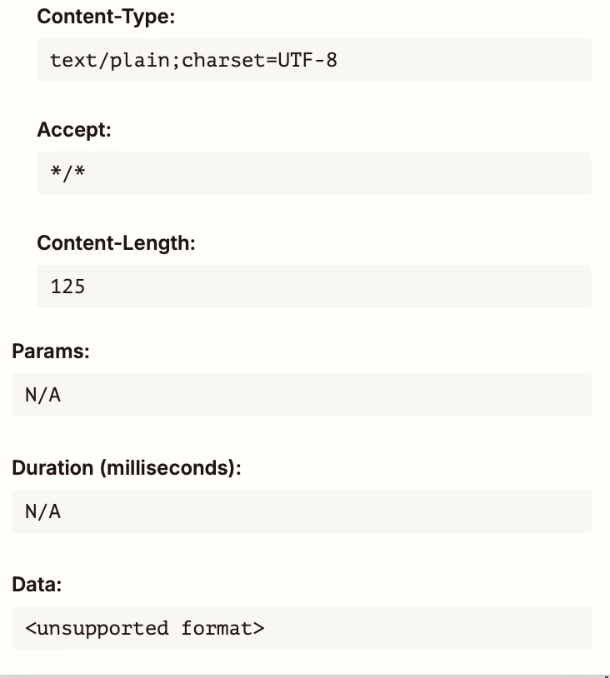Viewport: 610px width, 678px height.
Task: Click the Content-Type header label
Action: (106, 17)
